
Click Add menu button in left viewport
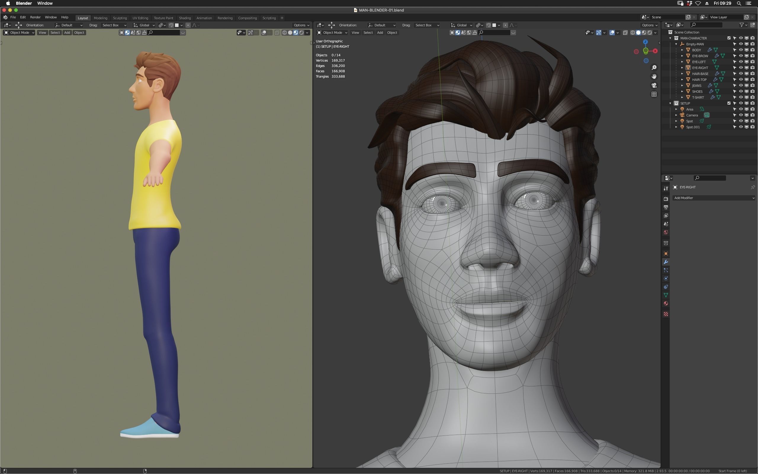point(67,33)
